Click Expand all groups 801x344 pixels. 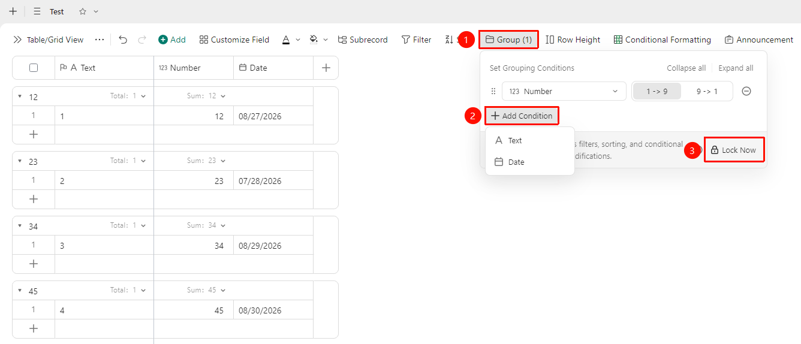736,68
